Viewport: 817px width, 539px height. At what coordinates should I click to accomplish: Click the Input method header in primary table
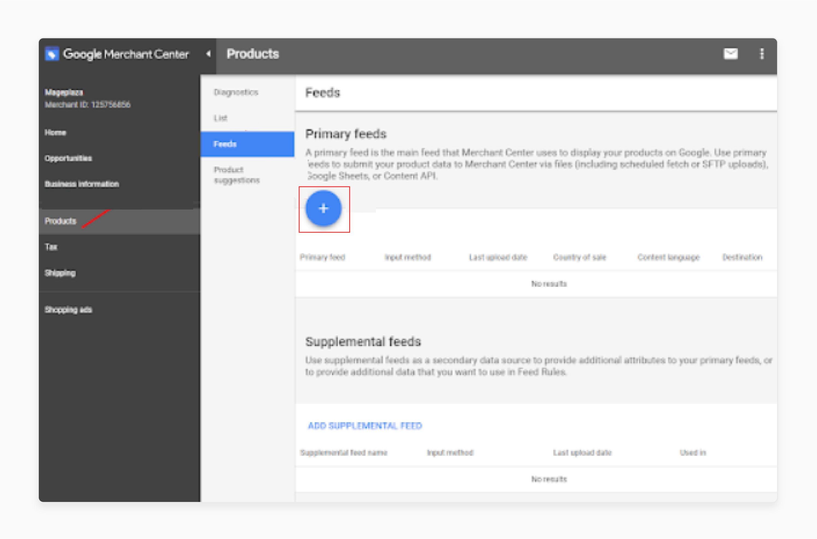click(x=408, y=257)
